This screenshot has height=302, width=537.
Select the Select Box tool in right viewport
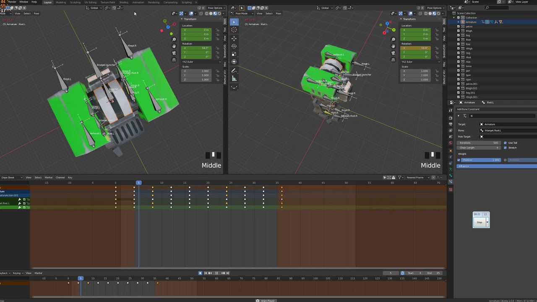234,22
